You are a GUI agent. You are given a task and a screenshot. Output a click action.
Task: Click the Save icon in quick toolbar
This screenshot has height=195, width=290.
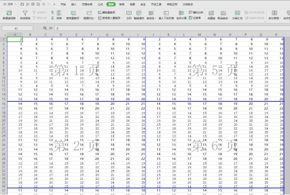(x=22, y=4)
